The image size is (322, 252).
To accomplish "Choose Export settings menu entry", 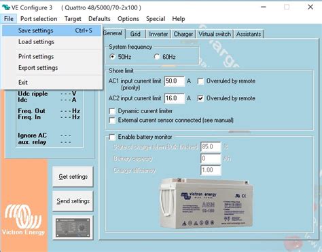I will click(52, 68).
